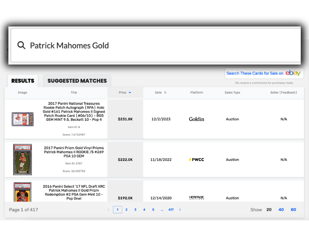Show 40 results per page

pos(281,209)
